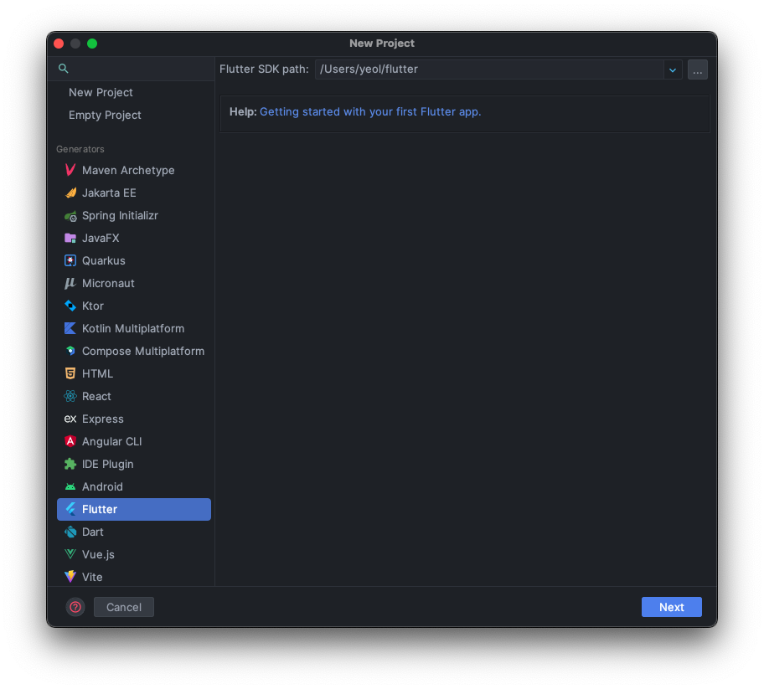Select the JavaFX label
The width and height of the screenshot is (764, 689).
pyautogui.click(x=101, y=238)
